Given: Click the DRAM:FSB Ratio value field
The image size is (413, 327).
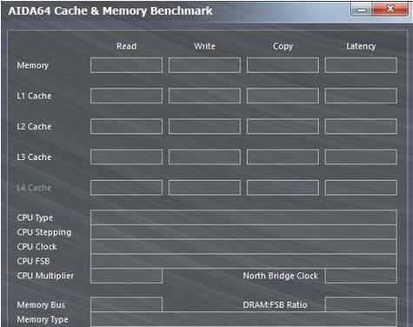Looking at the screenshot, I should click(x=361, y=304).
